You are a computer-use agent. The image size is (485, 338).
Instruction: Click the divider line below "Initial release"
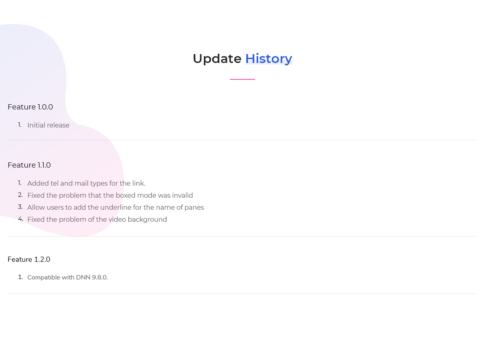(x=242, y=140)
